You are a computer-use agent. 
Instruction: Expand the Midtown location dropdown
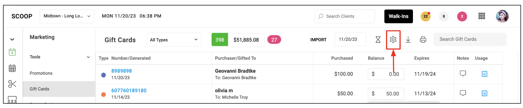[67, 16]
